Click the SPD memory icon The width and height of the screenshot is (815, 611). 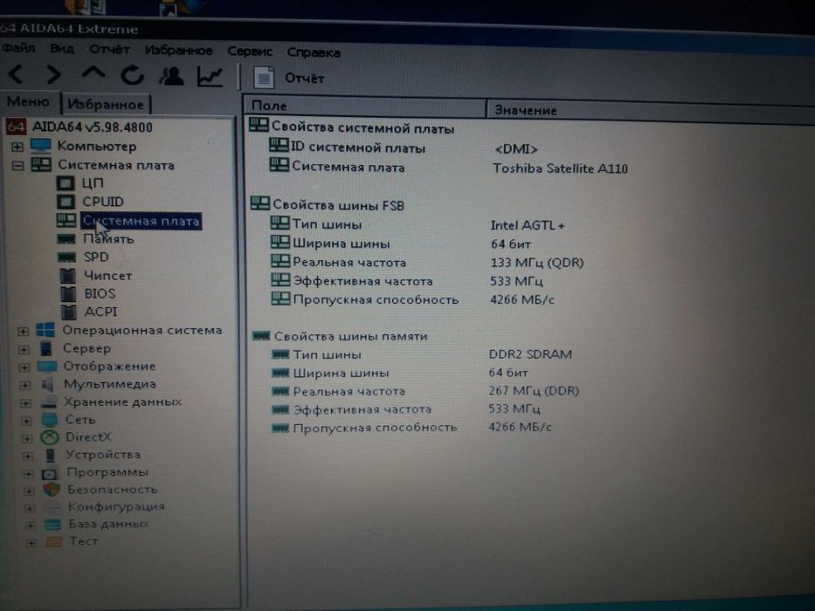pos(67,257)
